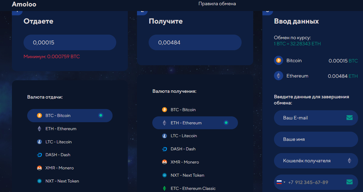Focus the Ваш E-mail input field
Image resolution: width=363 pixels, height=192 pixels.
[316, 118]
